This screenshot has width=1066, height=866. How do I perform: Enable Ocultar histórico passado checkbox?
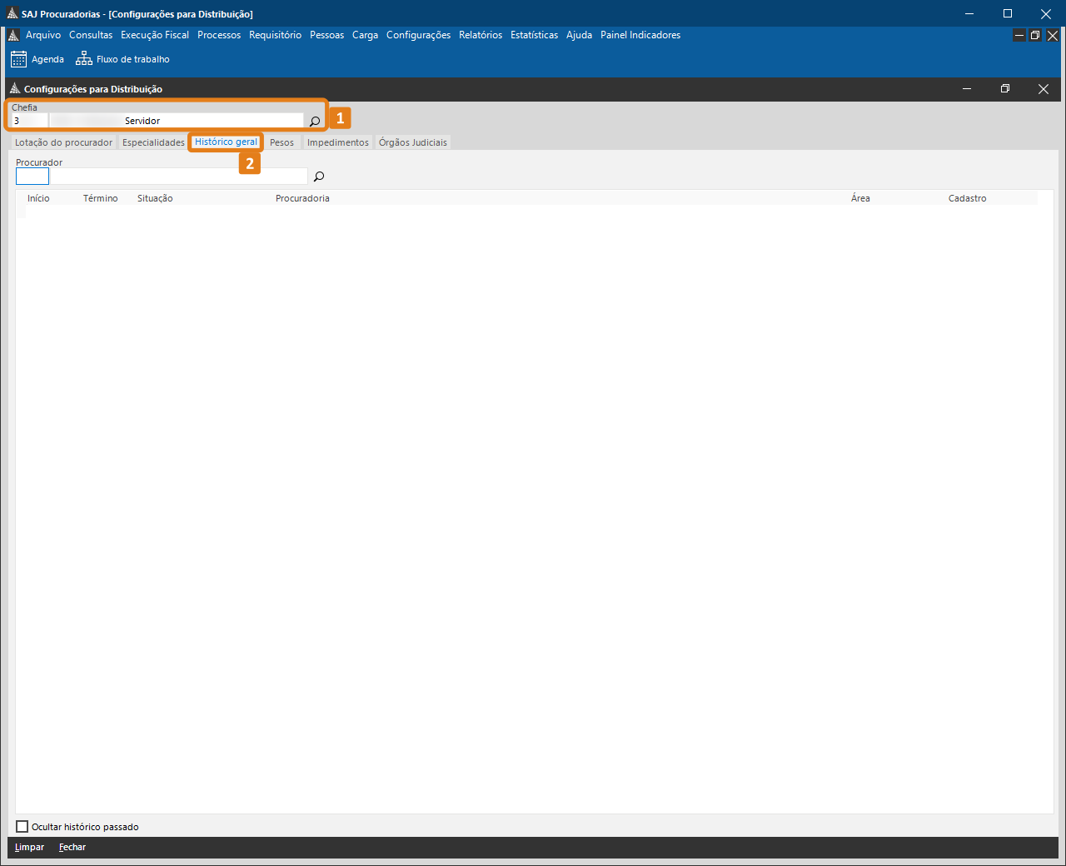pyautogui.click(x=22, y=827)
